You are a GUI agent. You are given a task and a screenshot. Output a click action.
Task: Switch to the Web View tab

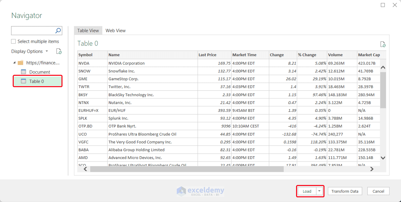[x=116, y=30]
